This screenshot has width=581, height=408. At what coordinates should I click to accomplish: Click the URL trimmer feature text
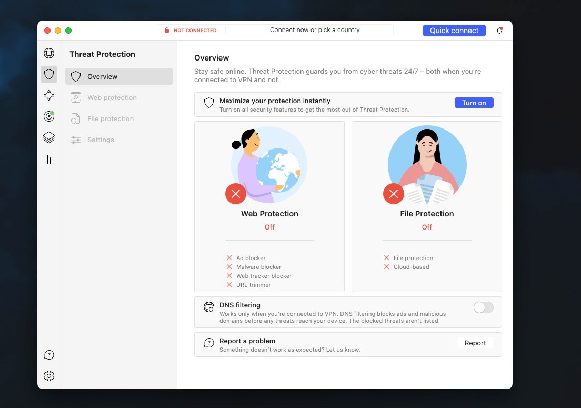pyautogui.click(x=254, y=285)
